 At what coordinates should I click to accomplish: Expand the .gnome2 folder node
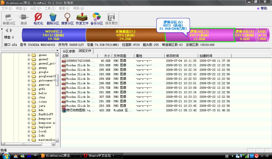pyautogui.click(x=29, y=59)
